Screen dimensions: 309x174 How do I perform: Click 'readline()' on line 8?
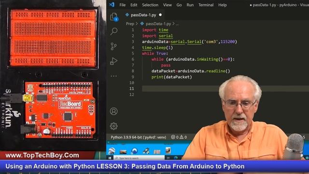click(218, 71)
